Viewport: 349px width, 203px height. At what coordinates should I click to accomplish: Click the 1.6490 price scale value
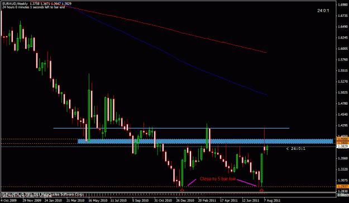point(343,27)
